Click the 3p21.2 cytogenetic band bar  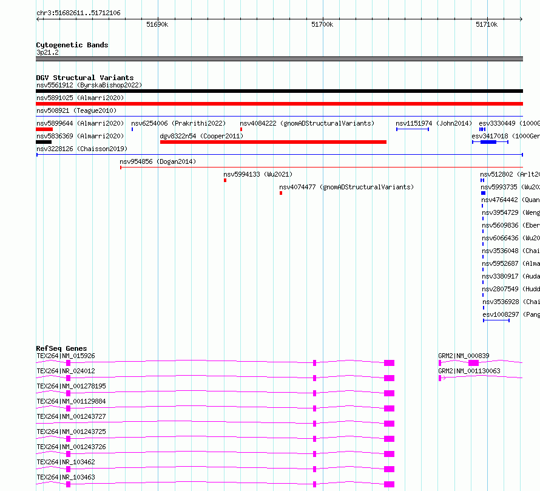(279, 59)
